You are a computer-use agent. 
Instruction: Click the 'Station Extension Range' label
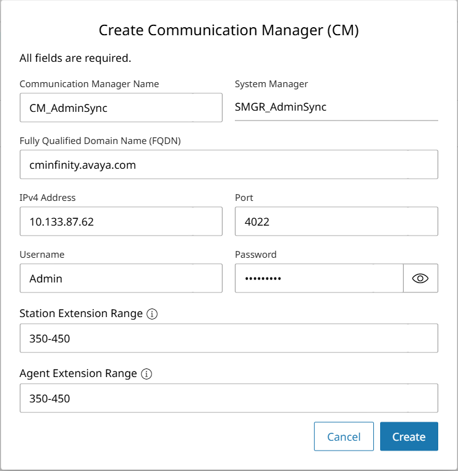[x=81, y=313]
